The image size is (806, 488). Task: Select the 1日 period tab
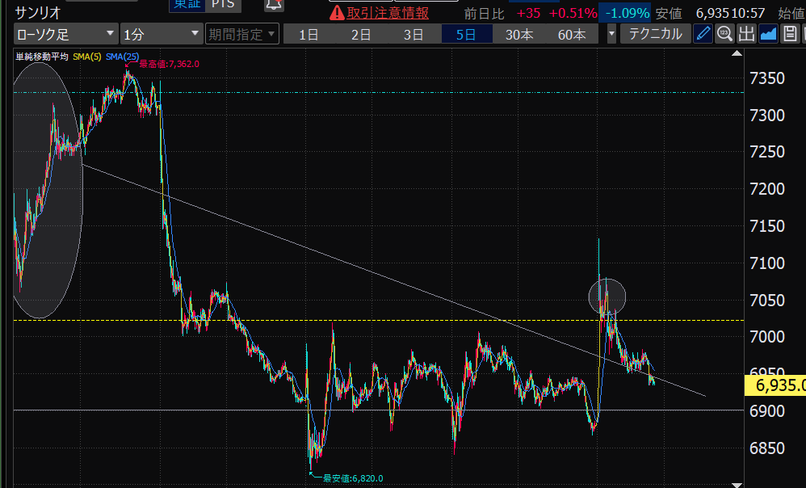pyautogui.click(x=308, y=34)
